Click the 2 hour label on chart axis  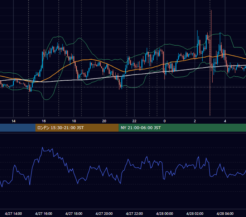point(195,121)
